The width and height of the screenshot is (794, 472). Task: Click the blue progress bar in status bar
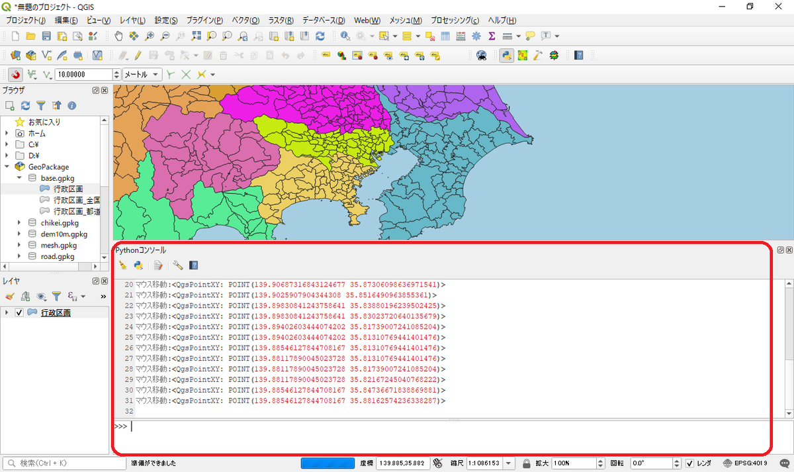327,463
